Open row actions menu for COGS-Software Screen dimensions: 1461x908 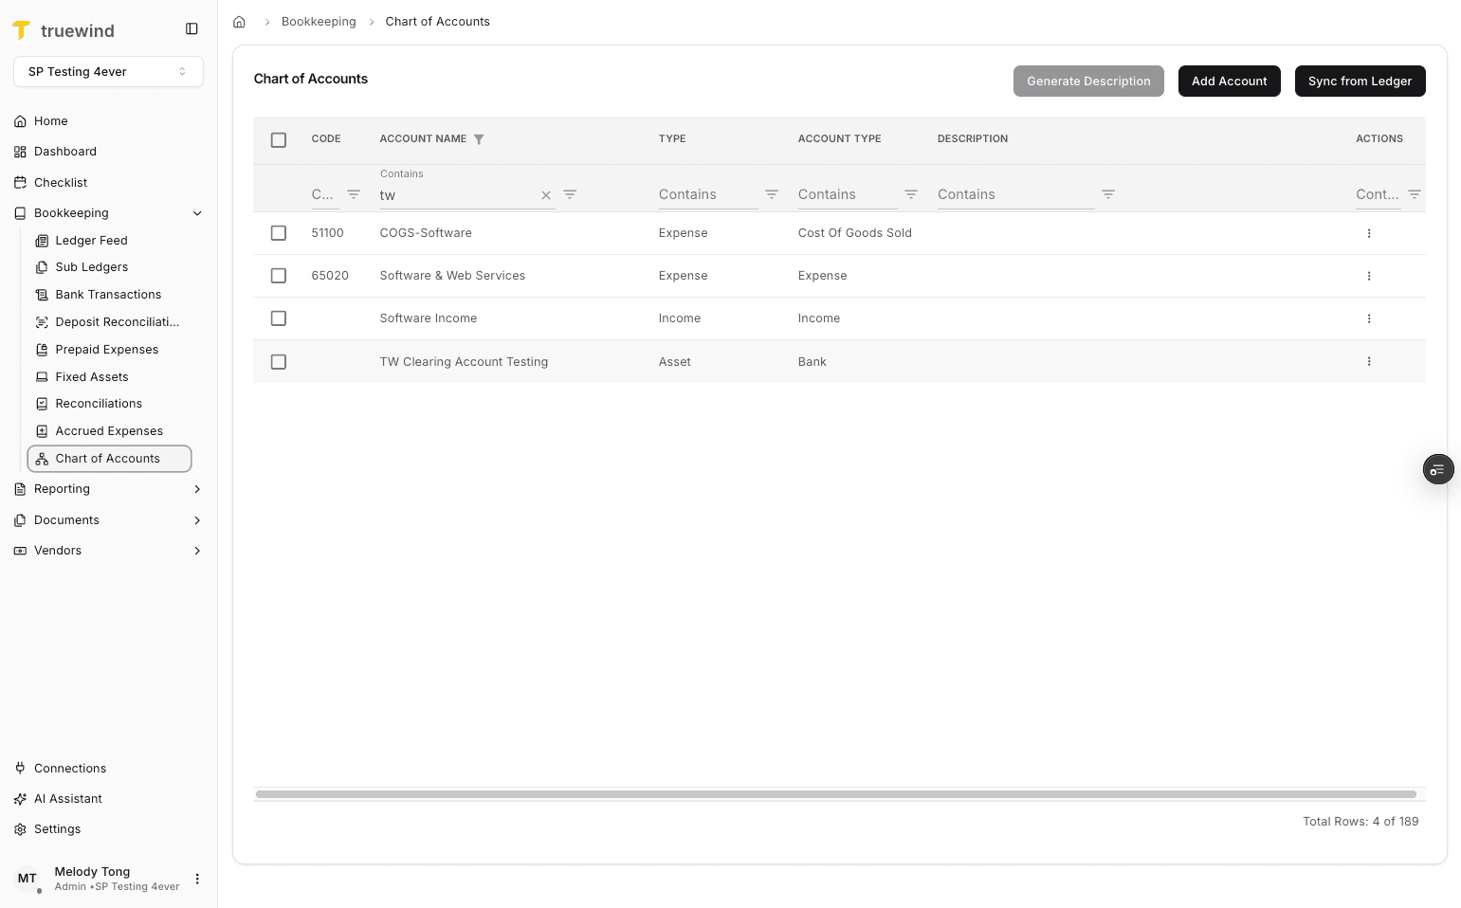(1368, 232)
